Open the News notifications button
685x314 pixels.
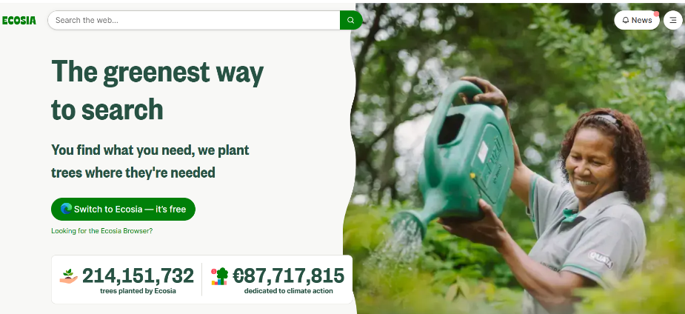coord(637,20)
